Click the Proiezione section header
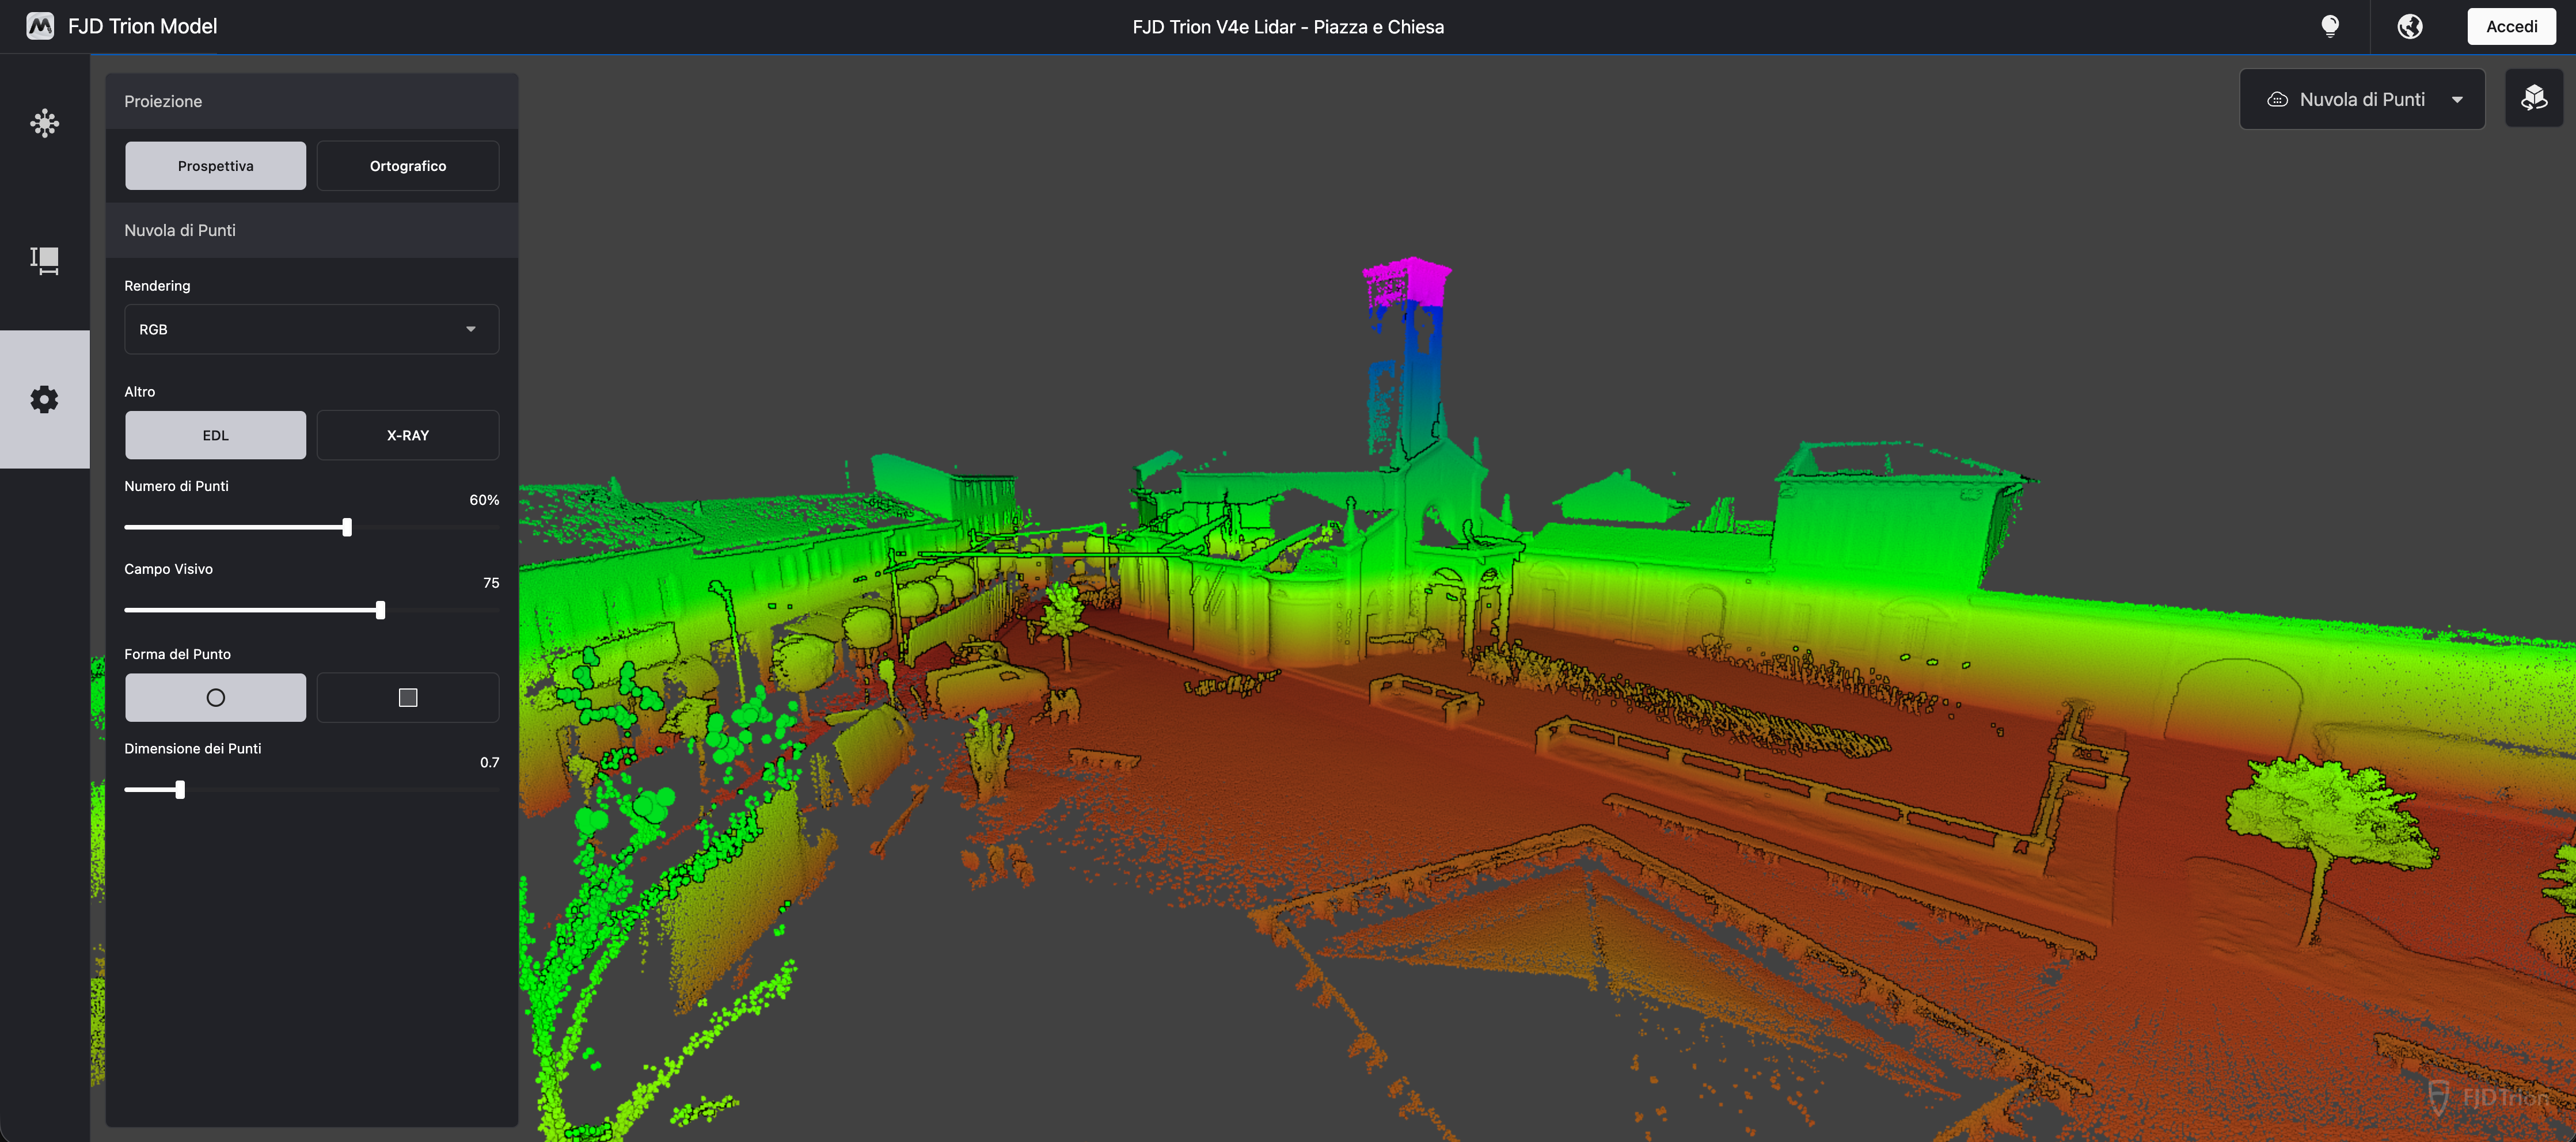 tap(311, 101)
